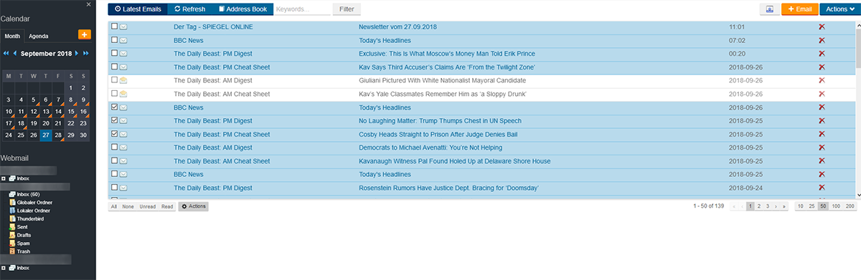The height and width of the screenshot is (280, 861).
Task: Go to previous month in calendar
Action: coord(14,54)
